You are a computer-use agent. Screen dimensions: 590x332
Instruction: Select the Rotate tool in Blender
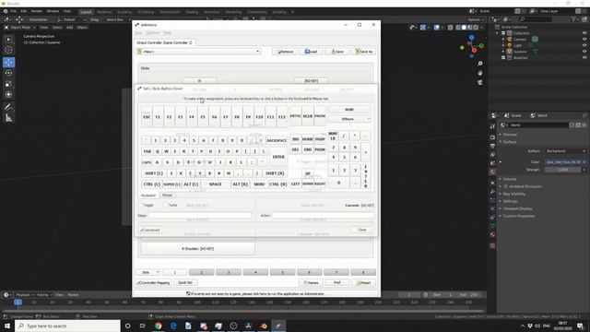(x=8, y=73)
